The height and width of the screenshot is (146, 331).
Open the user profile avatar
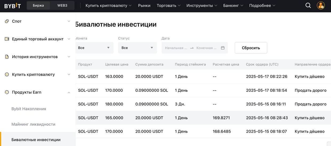click(321, 5)
